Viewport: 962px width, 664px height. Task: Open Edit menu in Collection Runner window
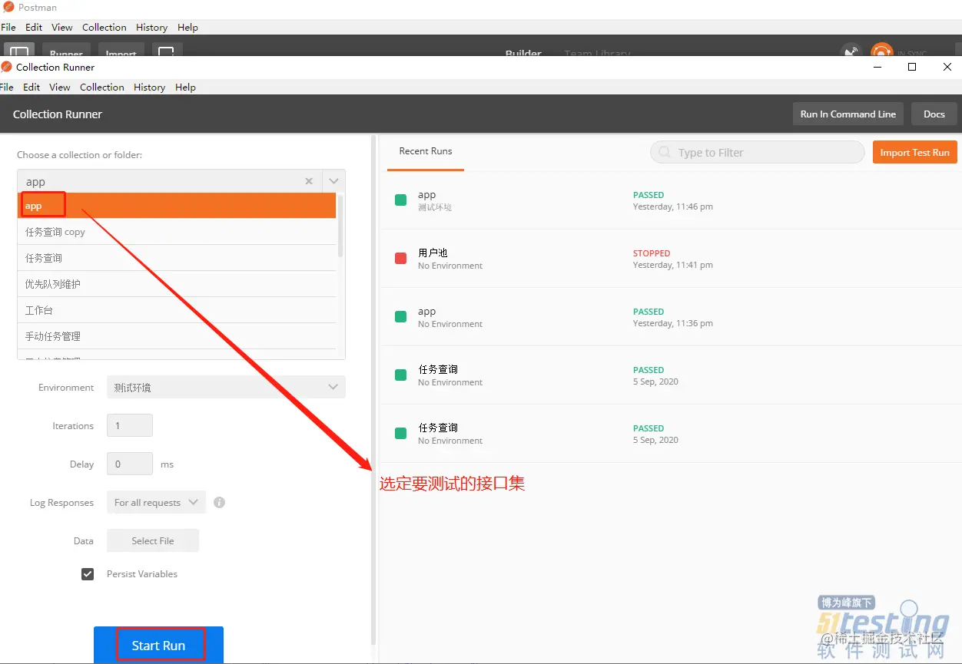[32, 87]
